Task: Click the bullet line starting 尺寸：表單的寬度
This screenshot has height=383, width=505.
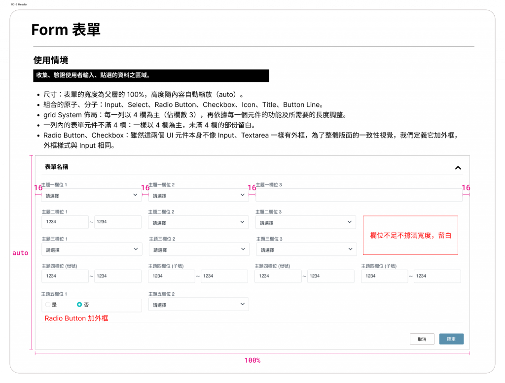Action: tap(143, 95)
